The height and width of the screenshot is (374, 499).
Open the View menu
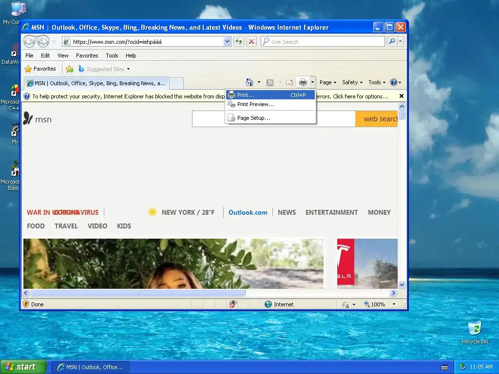click(63, 56)
